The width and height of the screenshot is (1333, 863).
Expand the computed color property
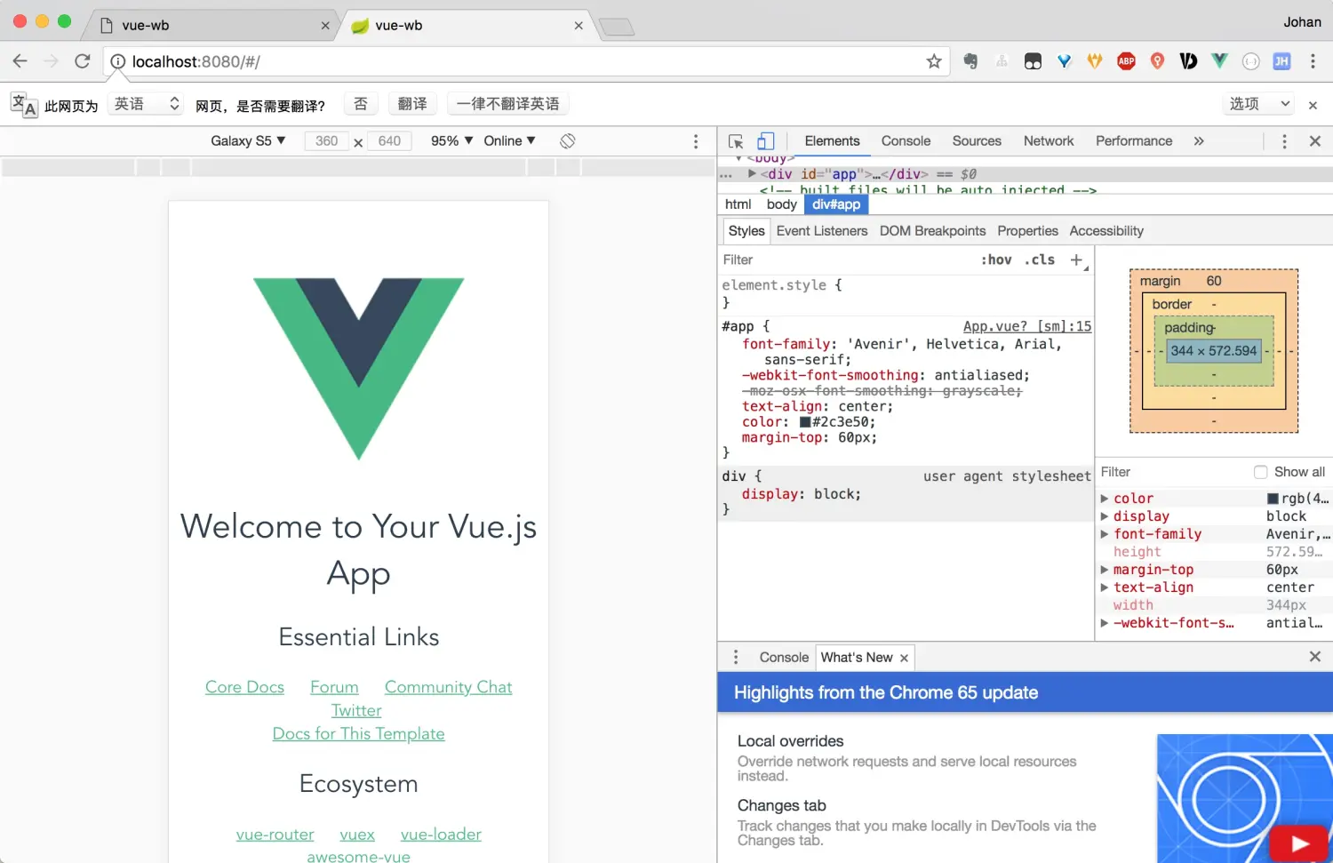[x=1105, y=499]
